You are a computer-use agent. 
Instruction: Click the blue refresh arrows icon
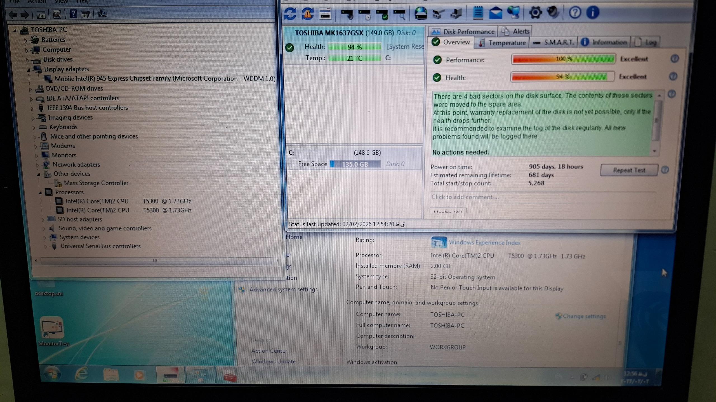point(290,13)
